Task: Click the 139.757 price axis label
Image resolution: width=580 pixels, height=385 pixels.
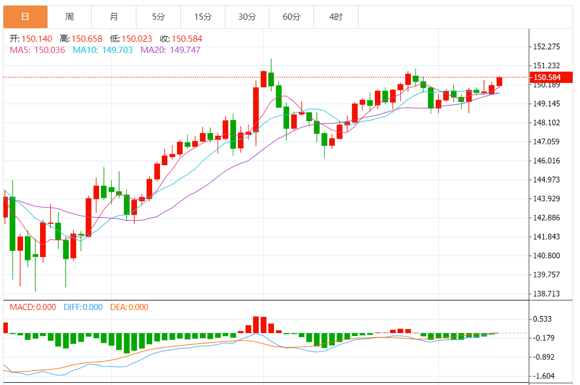Action: [x=546, y=275]
